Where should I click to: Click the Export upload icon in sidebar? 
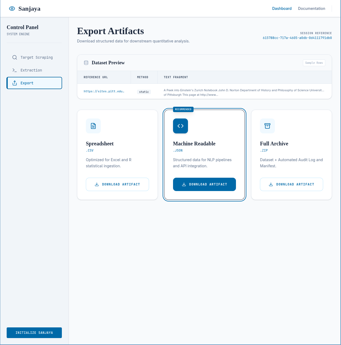tap(15, 83)
